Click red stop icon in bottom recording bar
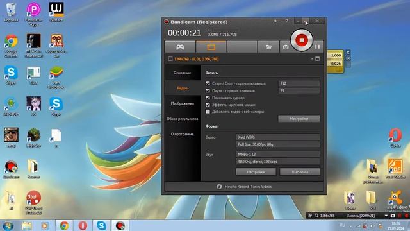Image resolution: width=410 pixels, height=231 pixels. point(406,216)
